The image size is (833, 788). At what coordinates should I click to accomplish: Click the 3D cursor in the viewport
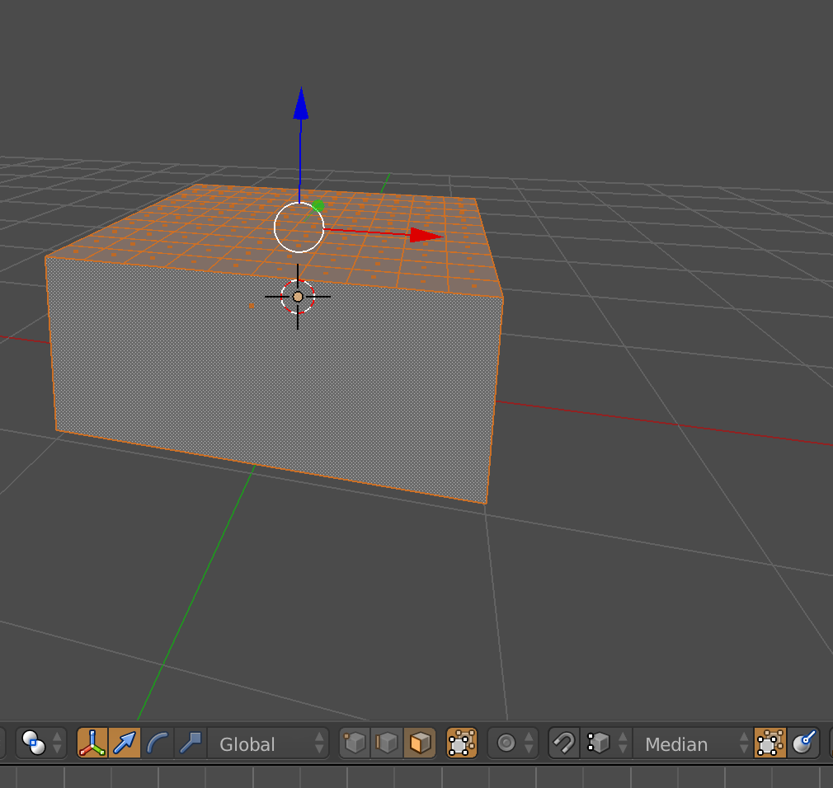point(296,297)
